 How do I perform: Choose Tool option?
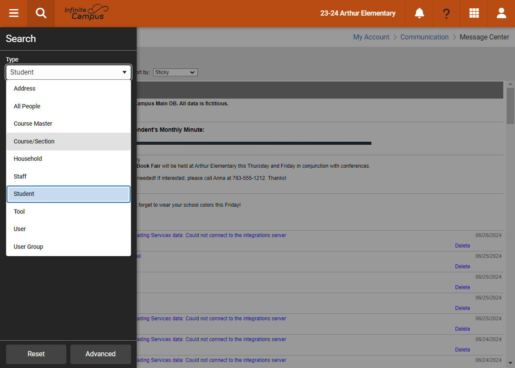(x=68, y=212)
